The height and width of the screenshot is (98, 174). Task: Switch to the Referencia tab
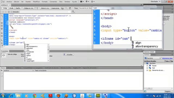pyautogui.click(x=10, y=68)
